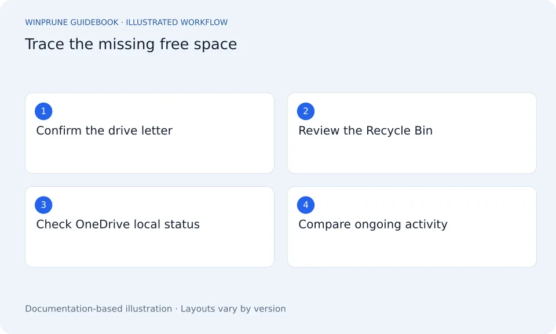This screenshot has height=334, width=556.
Task: Click the footer note "Layouts vary by version"
Action: [x=233, y=309]
